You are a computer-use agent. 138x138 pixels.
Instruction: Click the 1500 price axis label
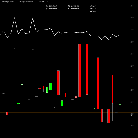coord(132,6)
